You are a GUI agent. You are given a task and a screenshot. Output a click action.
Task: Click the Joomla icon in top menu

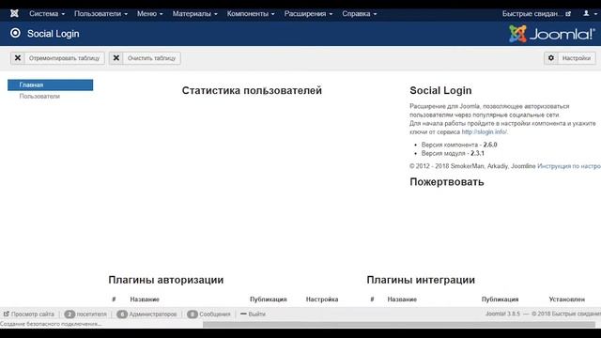tap(14, 13)
